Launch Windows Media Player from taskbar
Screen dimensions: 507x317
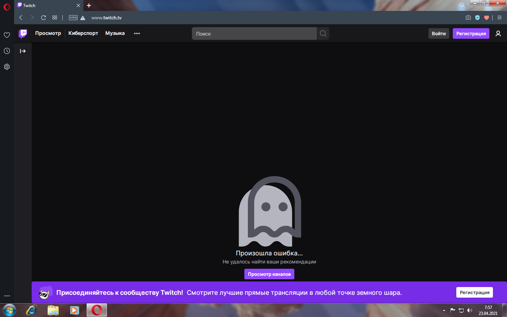75,310
